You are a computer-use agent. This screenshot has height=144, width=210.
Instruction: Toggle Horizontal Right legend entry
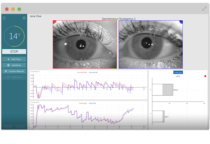tap(82, 72)
